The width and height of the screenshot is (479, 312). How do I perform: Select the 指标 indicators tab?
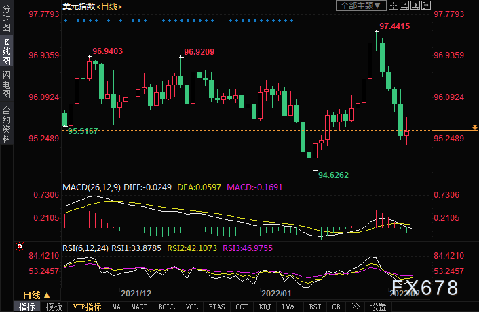[x=26, y=307]
